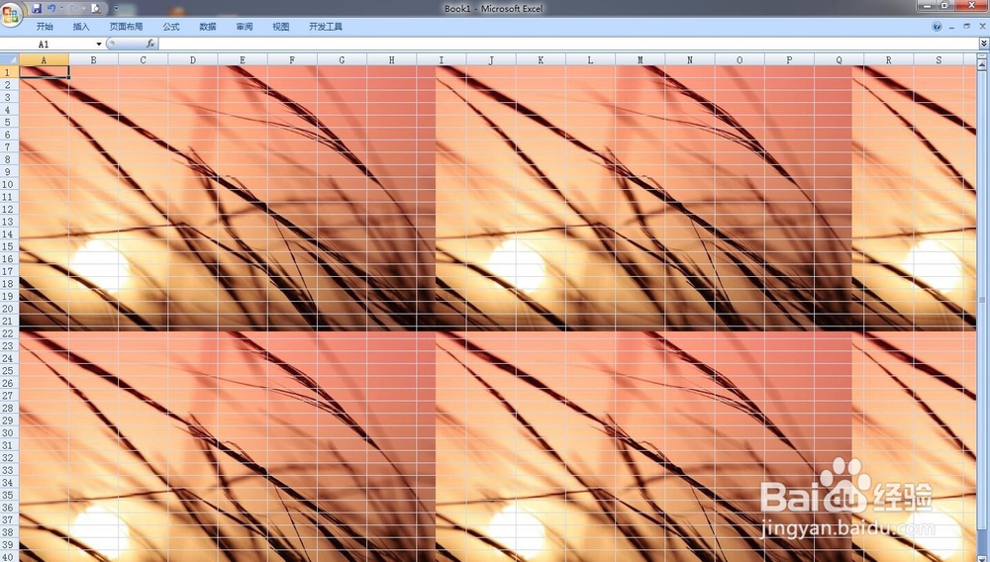Click the Save icon in Quick Access Toolbar

(x=37, y=8)
